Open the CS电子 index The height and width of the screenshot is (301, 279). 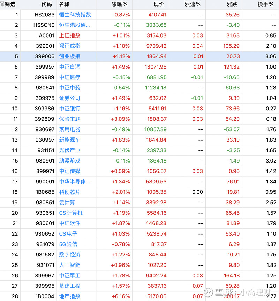(68, 233)
